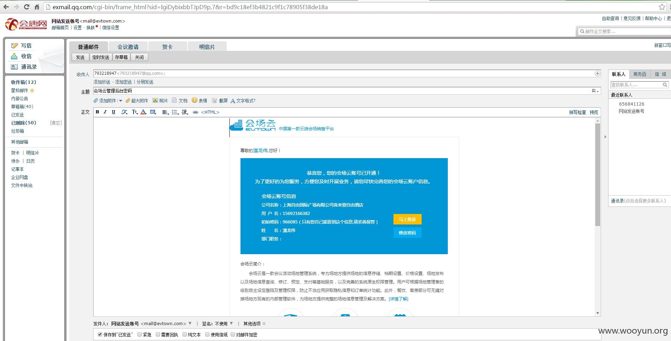This screenshot has height=341, width=671.
Task: Enable 需要回执 read receipt checkbox
Action: (158, 334)
